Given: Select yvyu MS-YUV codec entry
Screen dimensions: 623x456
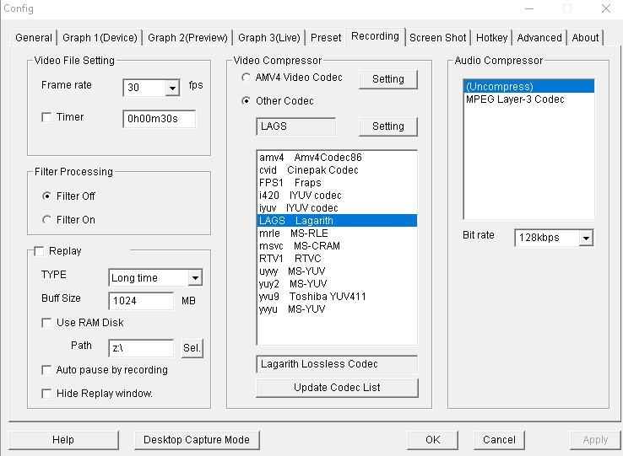Looking at the screenshot, I should pyautogui.click(x=337, y=309).
